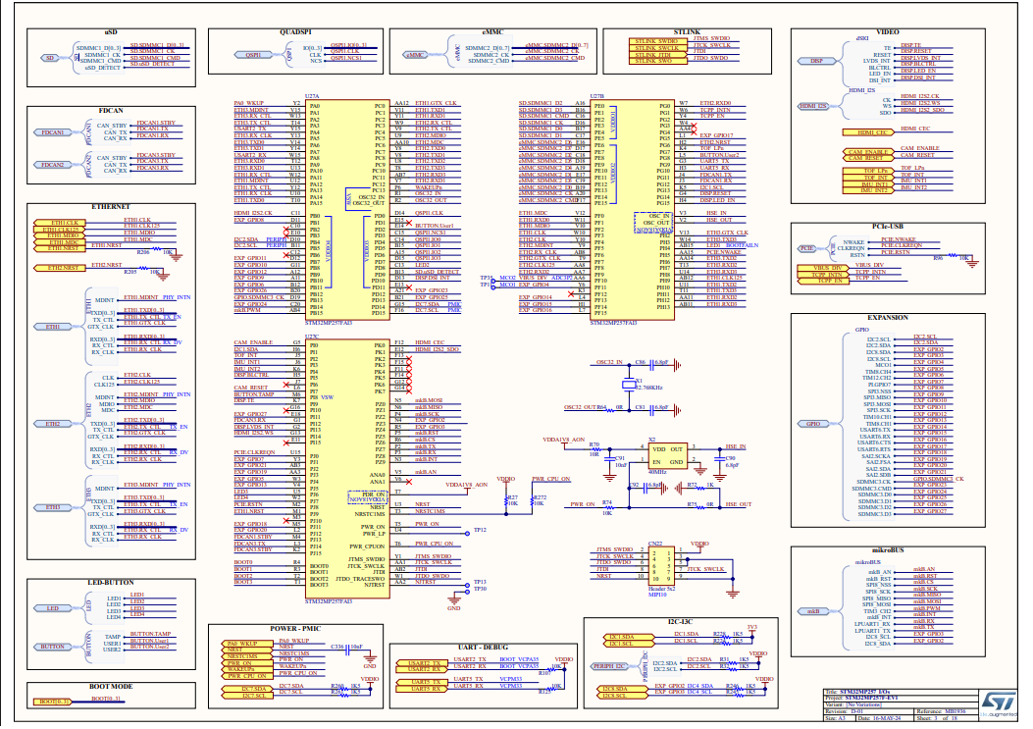Screen dimensions: 1033x729
Task: Click the U27C designator label
Action: (312, 337)
